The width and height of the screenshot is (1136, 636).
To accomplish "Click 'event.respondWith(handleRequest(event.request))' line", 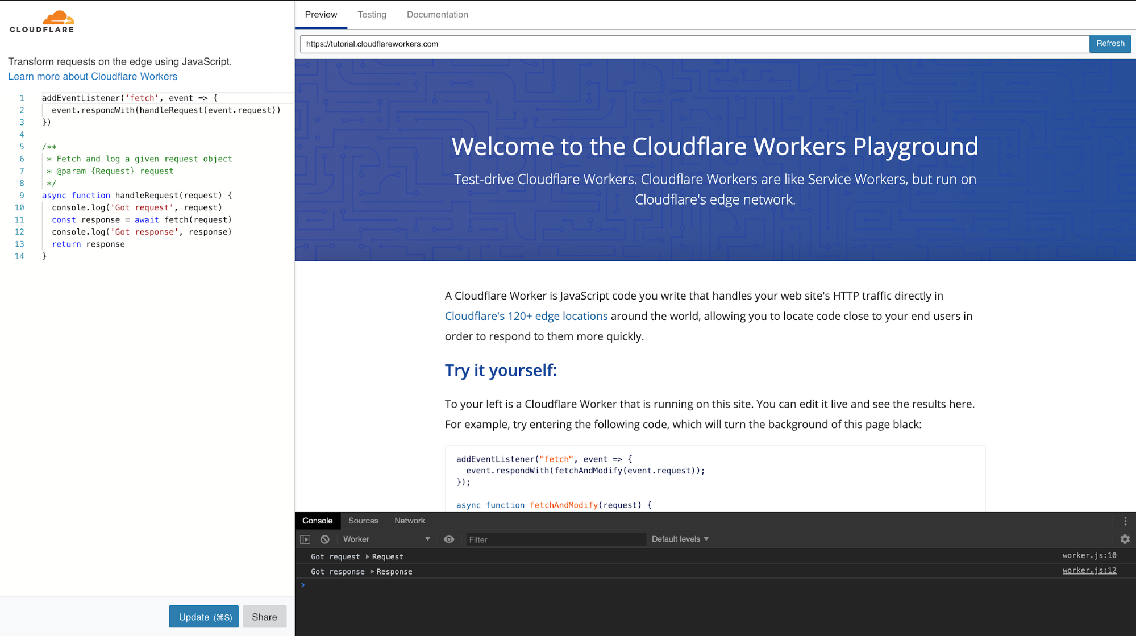I will [166, 110].
